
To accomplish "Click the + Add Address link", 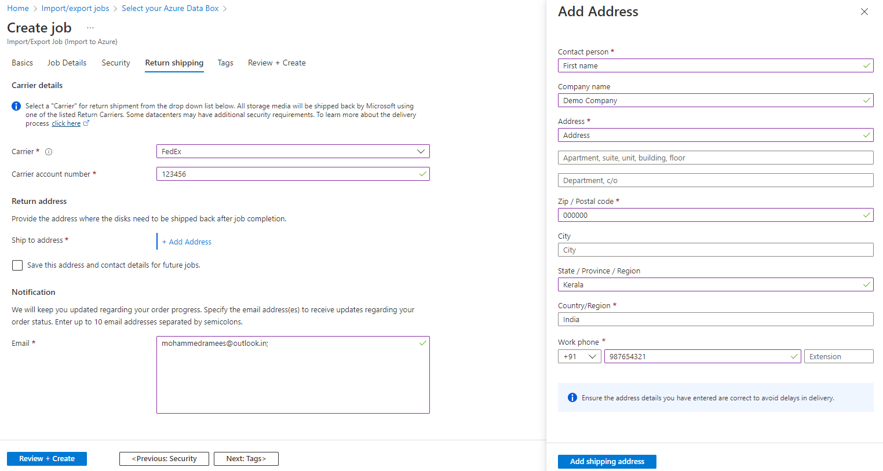I will click(x=187, y=242).
